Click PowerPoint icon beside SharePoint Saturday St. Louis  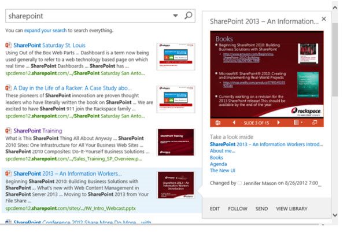coord(9,45)
